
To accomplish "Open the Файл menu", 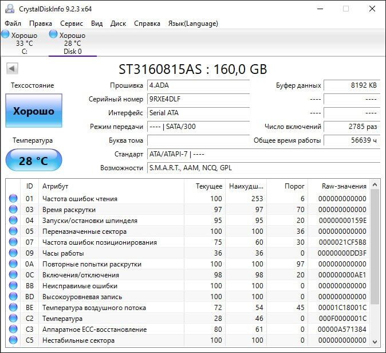I will click(x=13, y=23).
